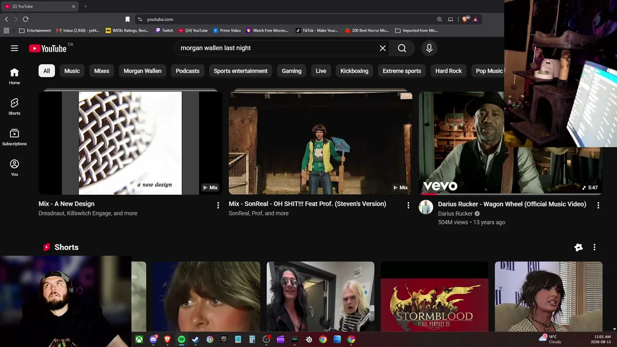The height and width of the screenshot is (347, 617).
Task: Open the 200 Best Horror Movies bookmark
Action: 367,30
